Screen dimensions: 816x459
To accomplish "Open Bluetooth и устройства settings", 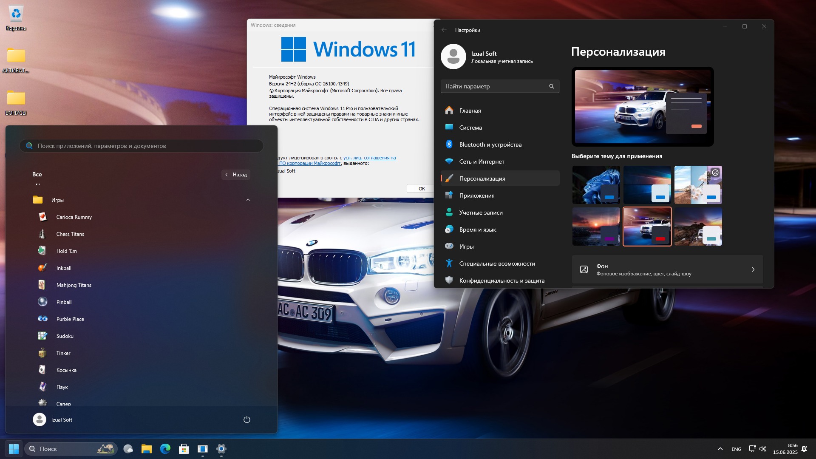I will click(x=500, y=144).
